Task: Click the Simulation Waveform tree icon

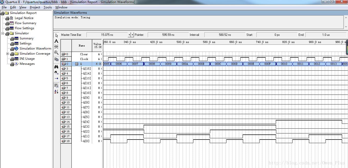Action: (x=16, y=49)
